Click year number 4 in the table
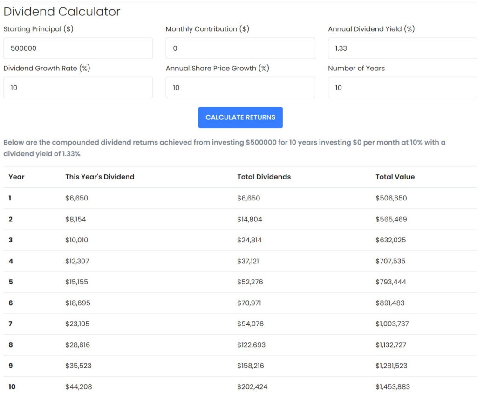This screenshot has width=477, height=400. (x=11, y=261)
